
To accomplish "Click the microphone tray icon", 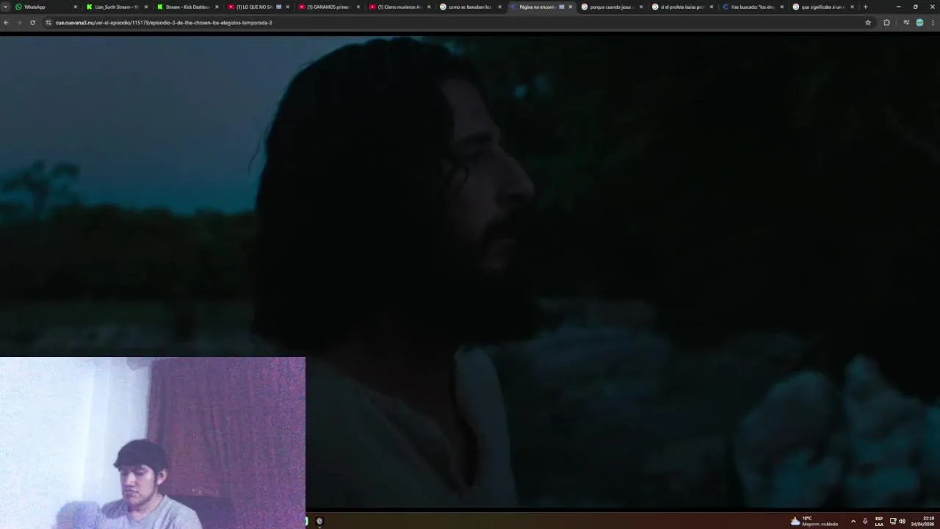I will click(864, 521).
